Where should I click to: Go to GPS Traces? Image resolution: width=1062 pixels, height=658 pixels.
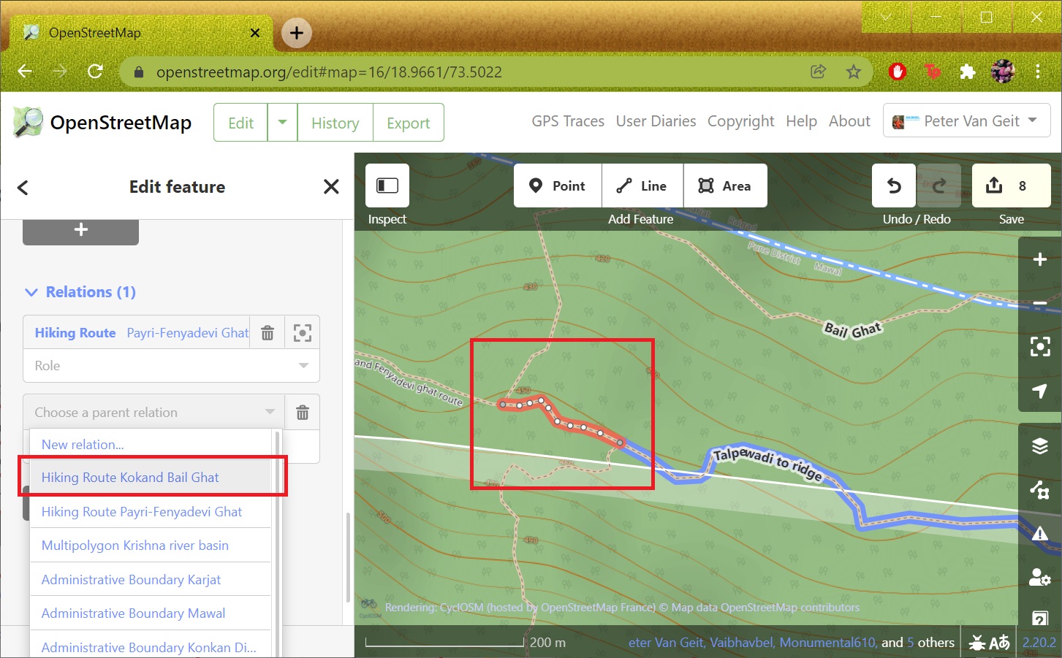pyautogui.click(x=568, y=121)
